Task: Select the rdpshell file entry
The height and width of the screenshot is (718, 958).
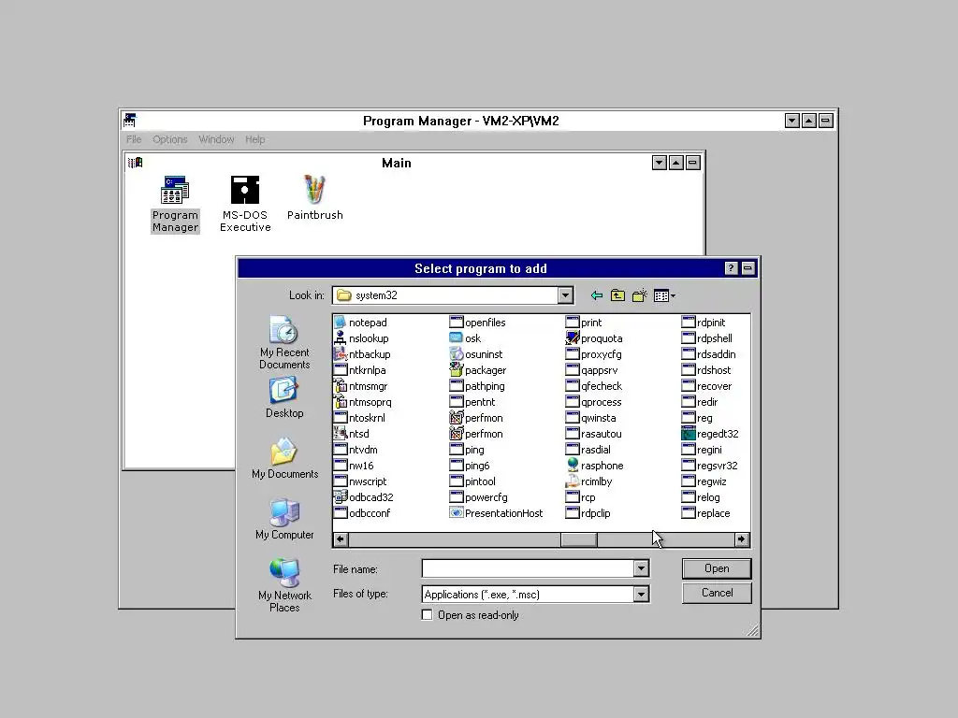Action: (x=707, y=338)
